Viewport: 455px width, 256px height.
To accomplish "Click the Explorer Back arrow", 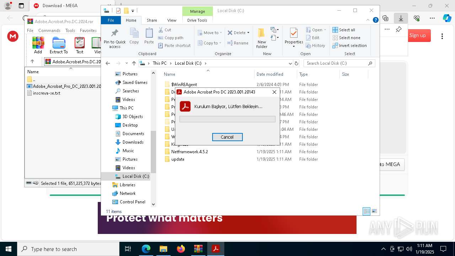I will 108,63.
